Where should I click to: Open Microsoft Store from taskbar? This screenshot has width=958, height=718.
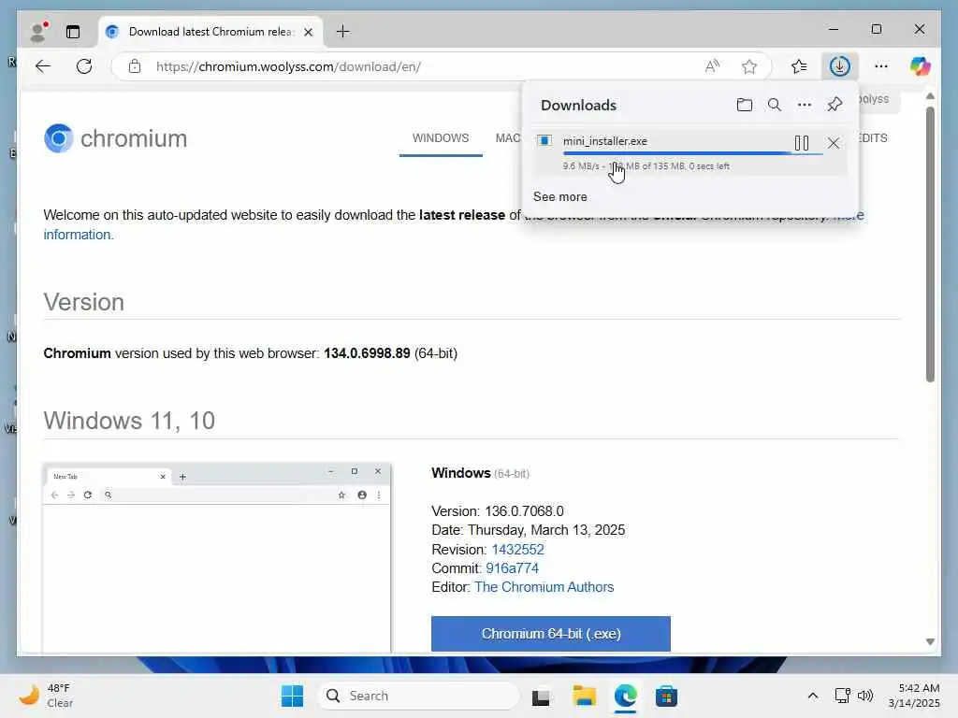point(666,696)
